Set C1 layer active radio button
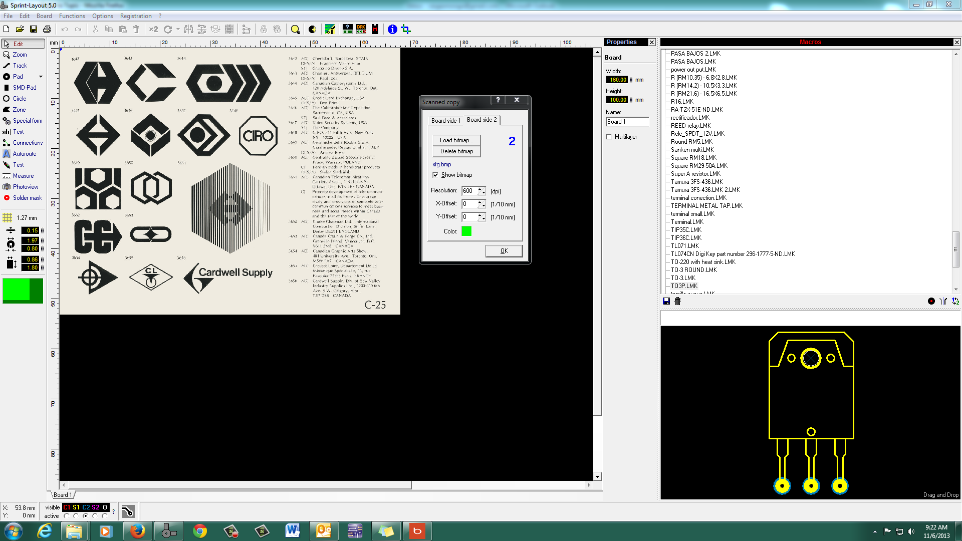 (x=66, y=516)
